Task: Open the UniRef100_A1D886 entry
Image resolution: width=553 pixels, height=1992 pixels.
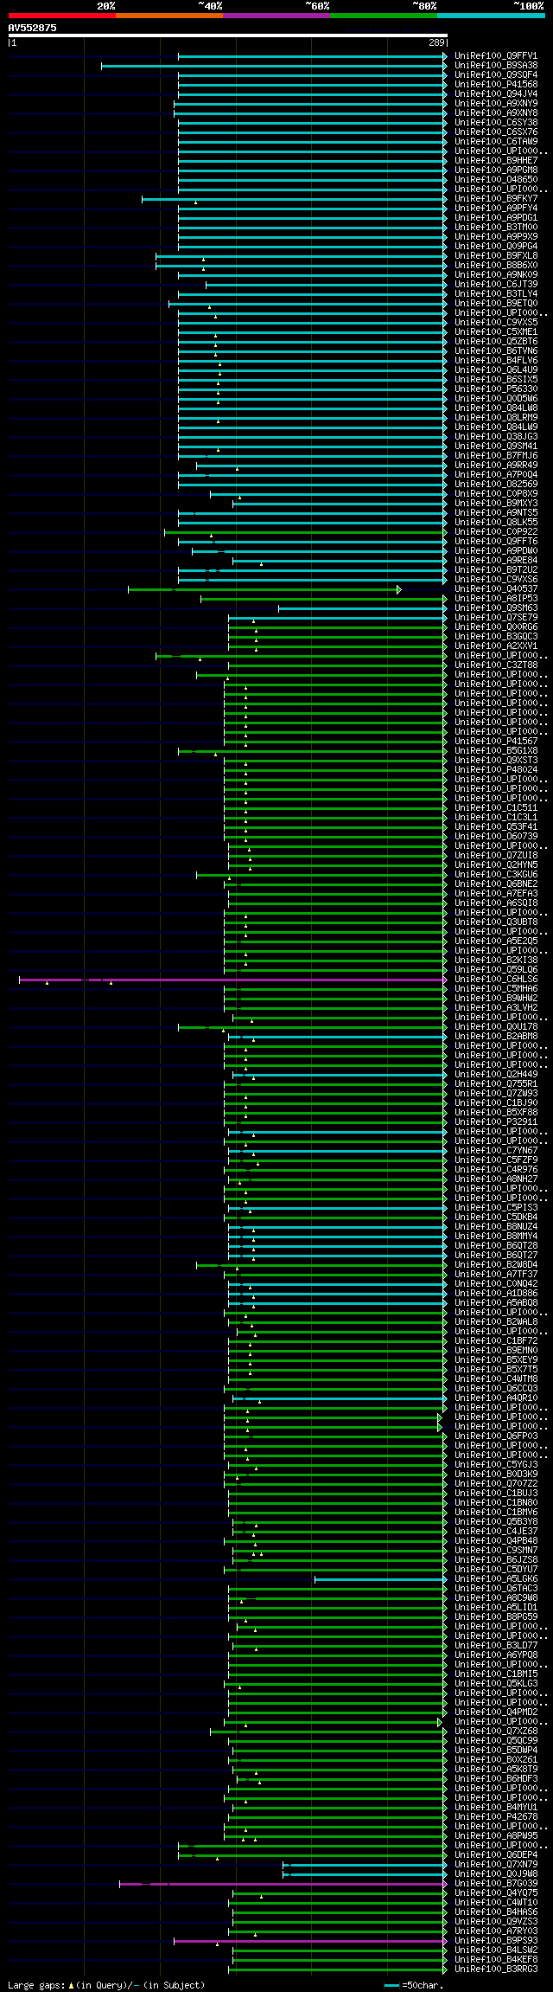Action: point(496,1294)
